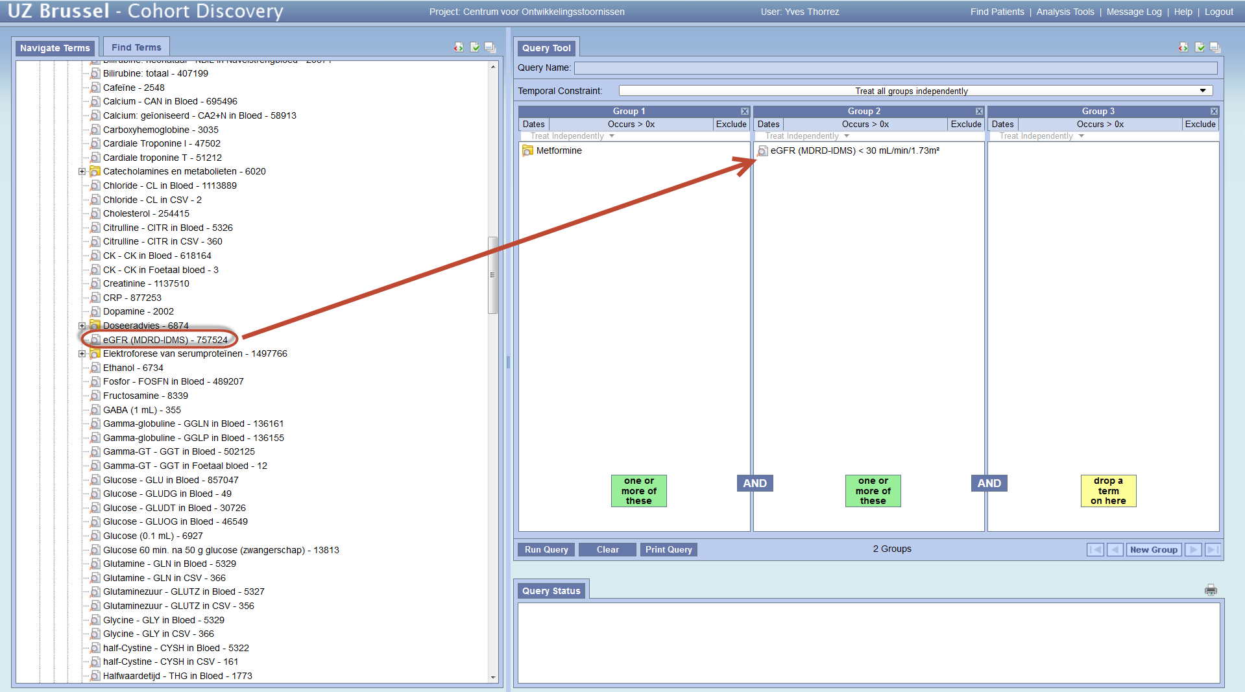Screen dimensions: 1245x692
Task: Open Message Log from top menu
Action: point(1134,12)
